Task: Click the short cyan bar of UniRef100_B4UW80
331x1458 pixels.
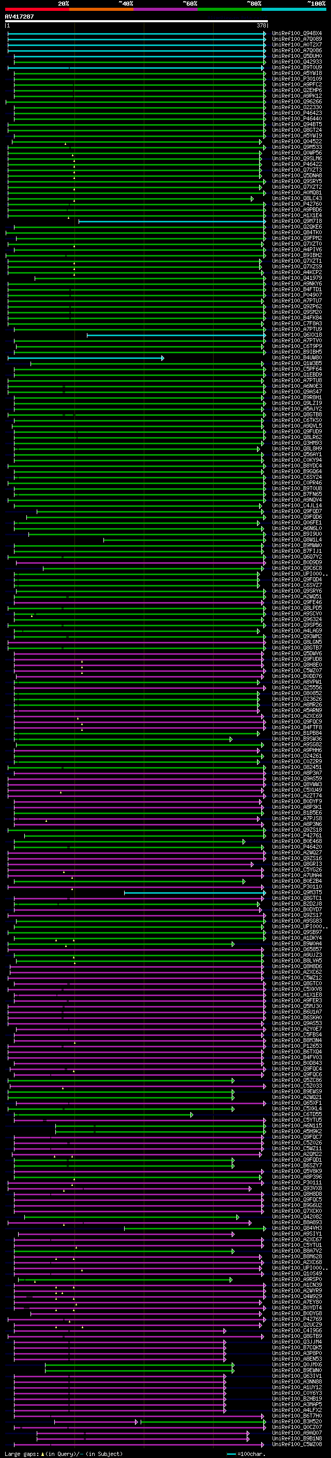Action: click(86, 358)
